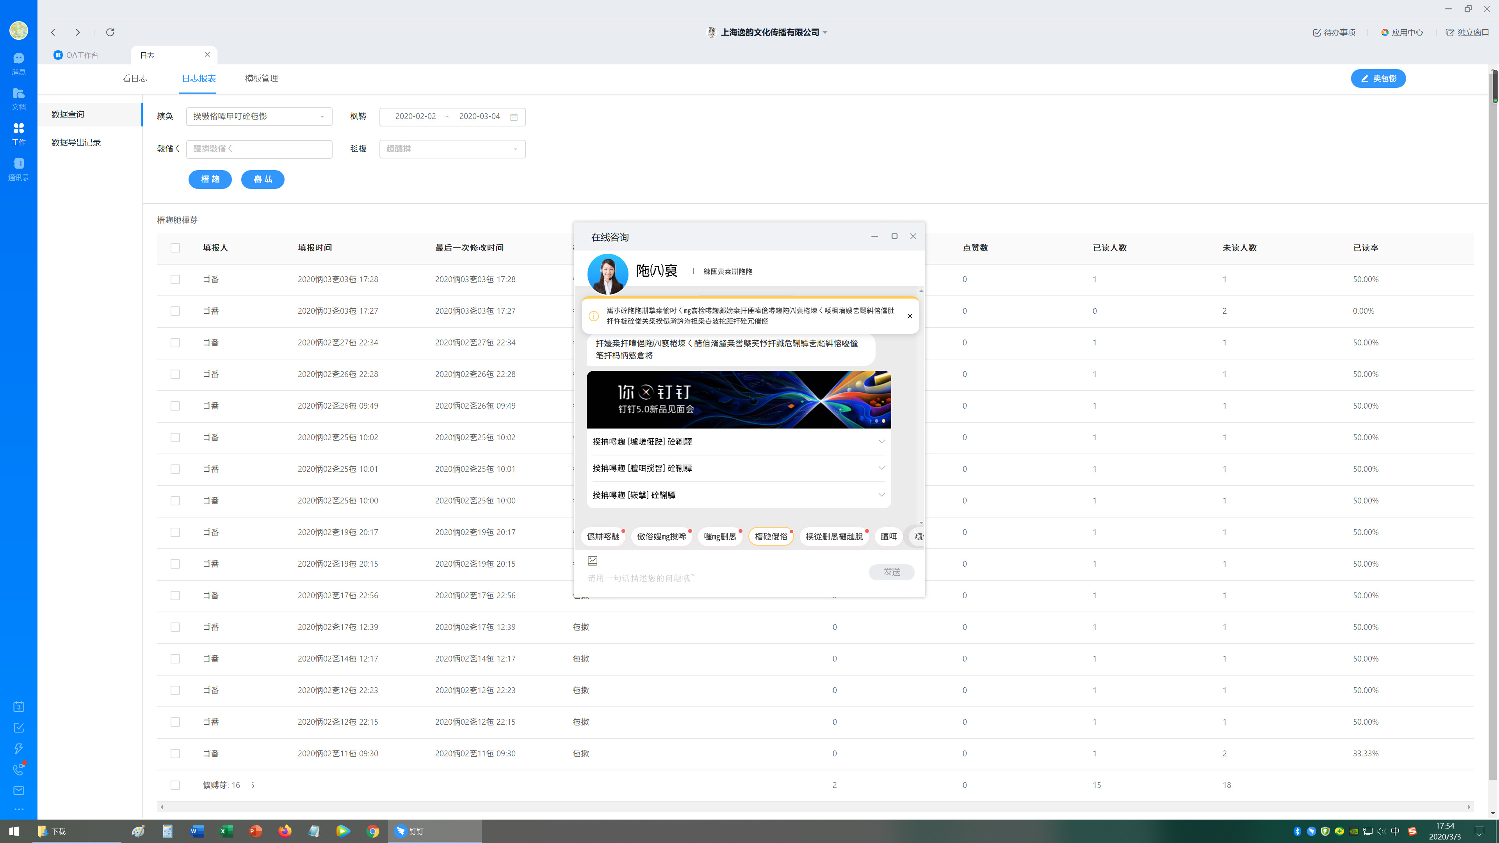Viewport: 1499px width, 843px height.
Task: Open the 通讯录 contacts icon in sidebar
Action: pos(19,169)
